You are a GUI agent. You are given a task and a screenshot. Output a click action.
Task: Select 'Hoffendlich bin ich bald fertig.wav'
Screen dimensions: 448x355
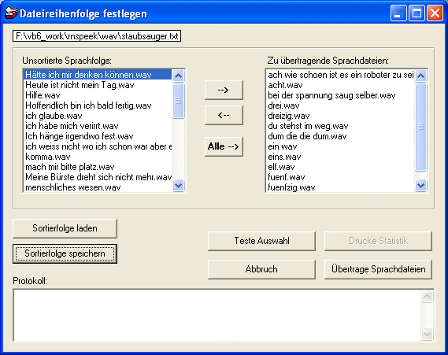point(98,105)
